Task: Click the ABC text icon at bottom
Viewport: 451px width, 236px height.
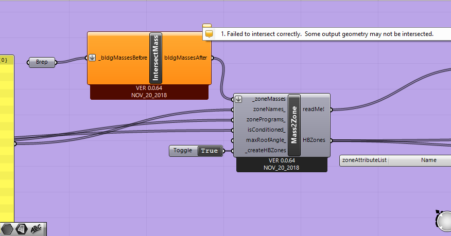Action: pos(36,229)
